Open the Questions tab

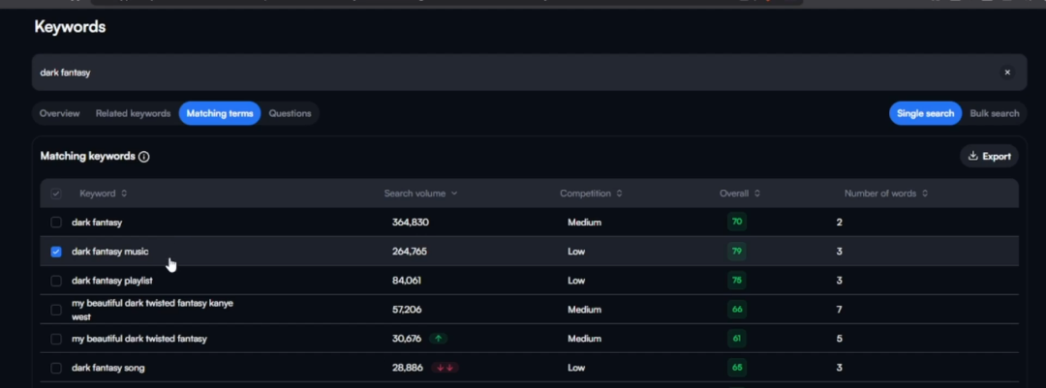[290, 113]
